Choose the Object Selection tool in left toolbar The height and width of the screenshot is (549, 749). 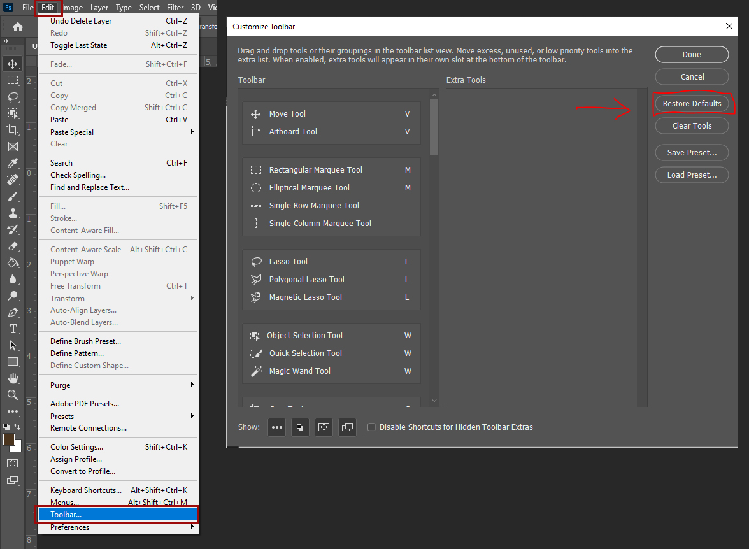13,113
